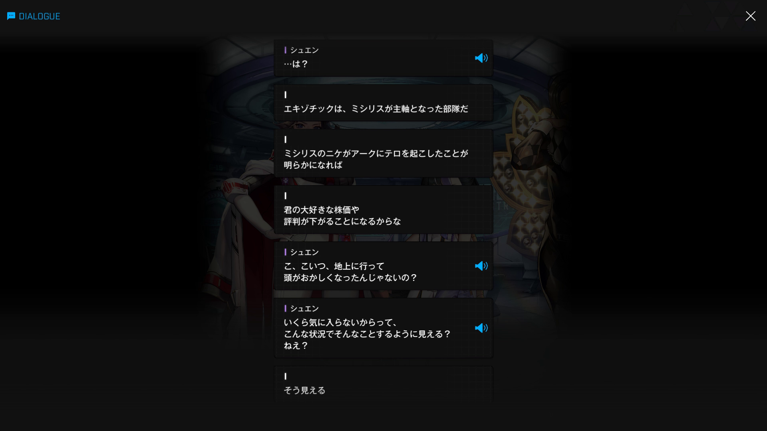Click シュエン name above "こ、こいつ" line
Screen dimensions: 767x431
pos(304,252)
